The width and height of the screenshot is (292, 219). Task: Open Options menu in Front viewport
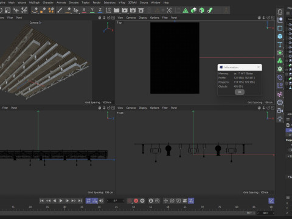click(x=155, y=108)
